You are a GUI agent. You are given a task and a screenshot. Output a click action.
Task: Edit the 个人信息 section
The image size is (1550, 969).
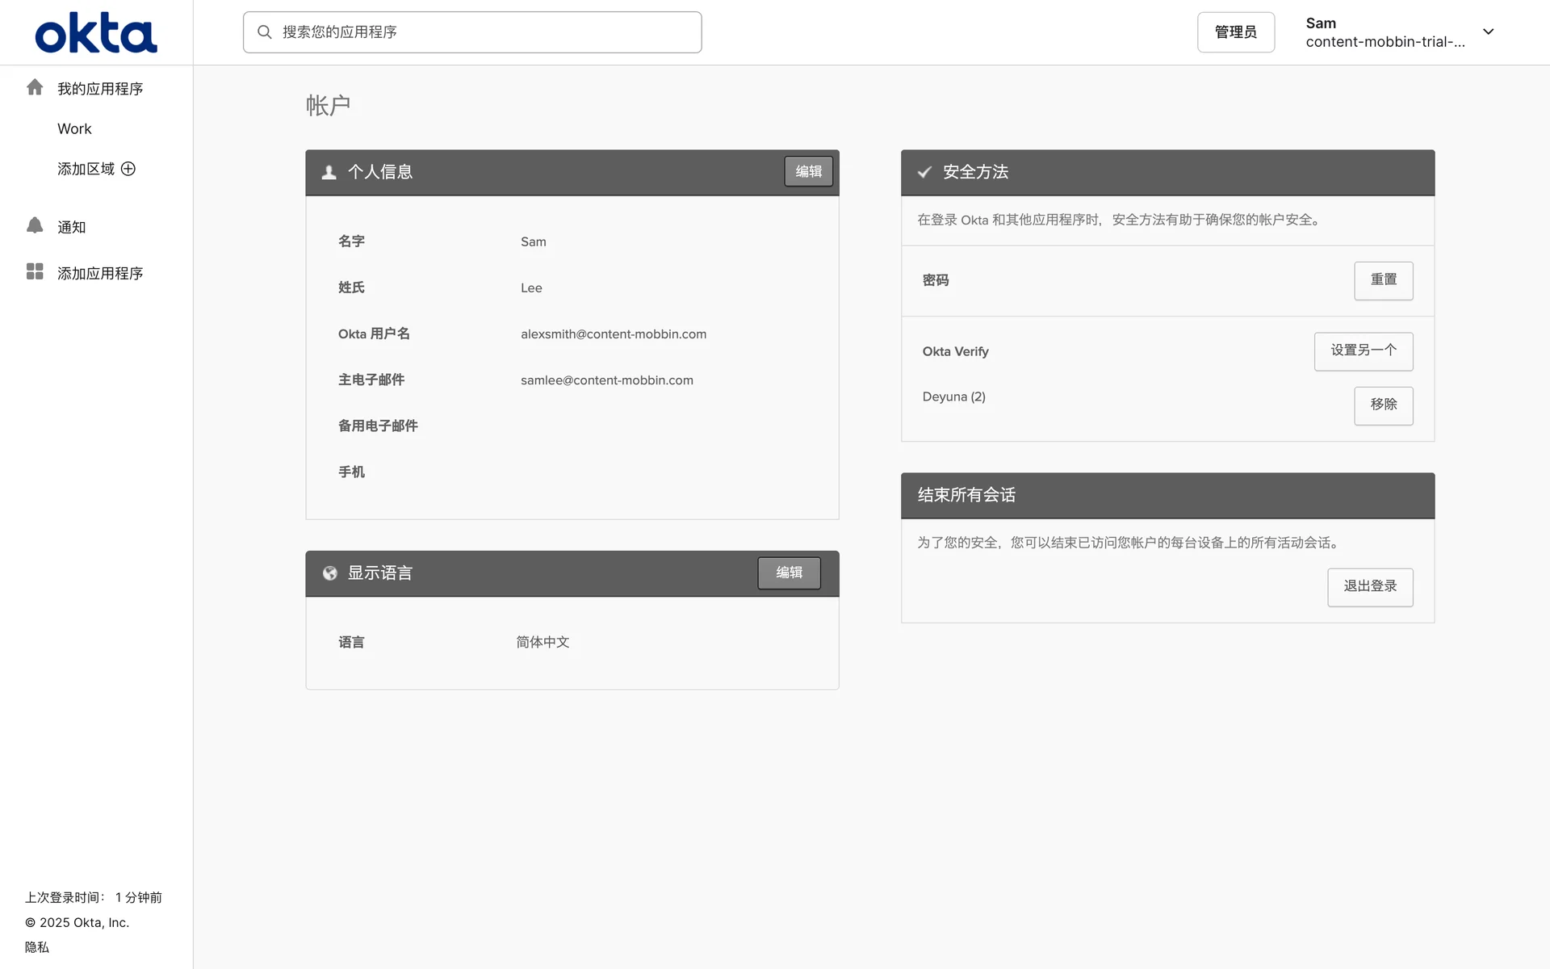(x=808, y=171)
